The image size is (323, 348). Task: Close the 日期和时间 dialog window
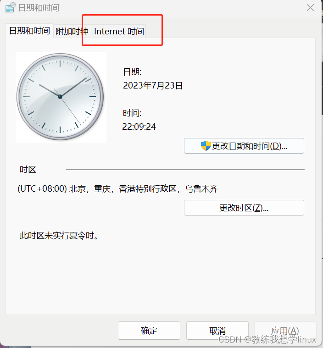[310, 8]
